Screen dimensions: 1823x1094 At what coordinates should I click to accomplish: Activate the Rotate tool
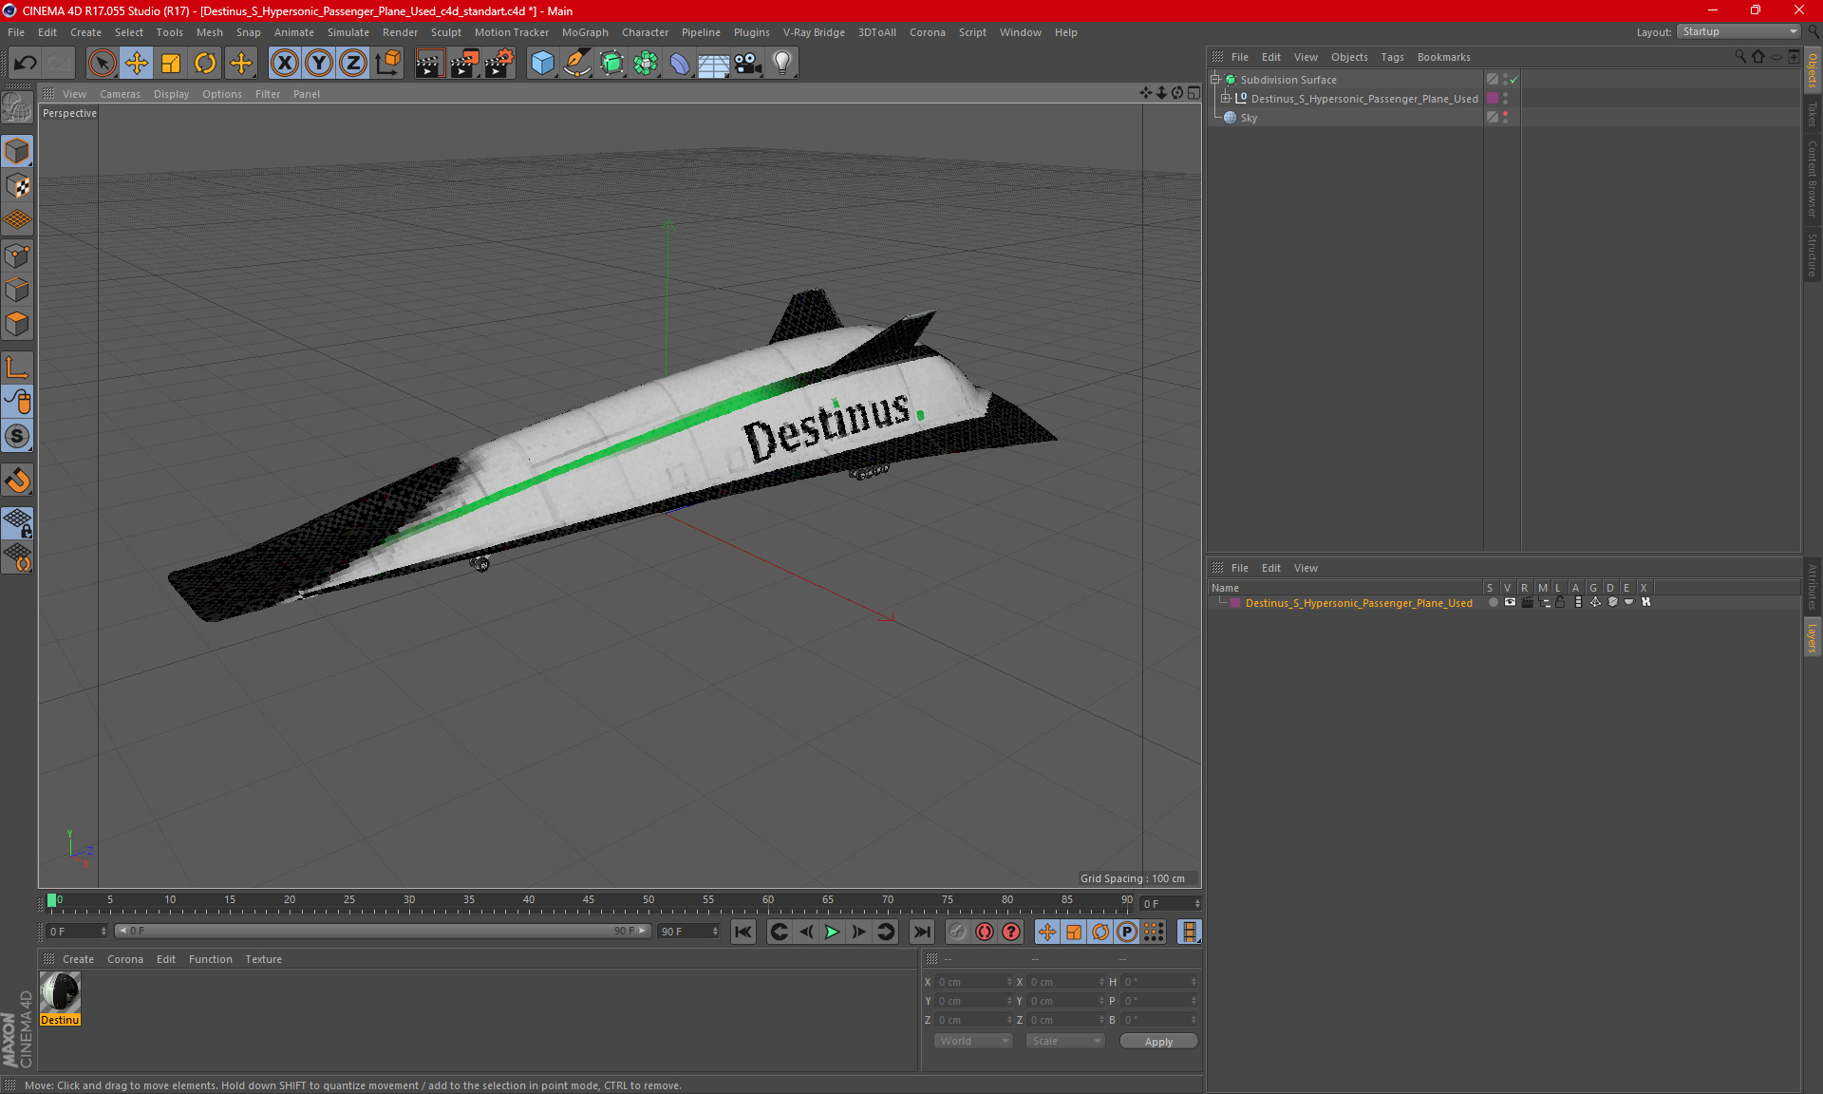click(205, 64)
